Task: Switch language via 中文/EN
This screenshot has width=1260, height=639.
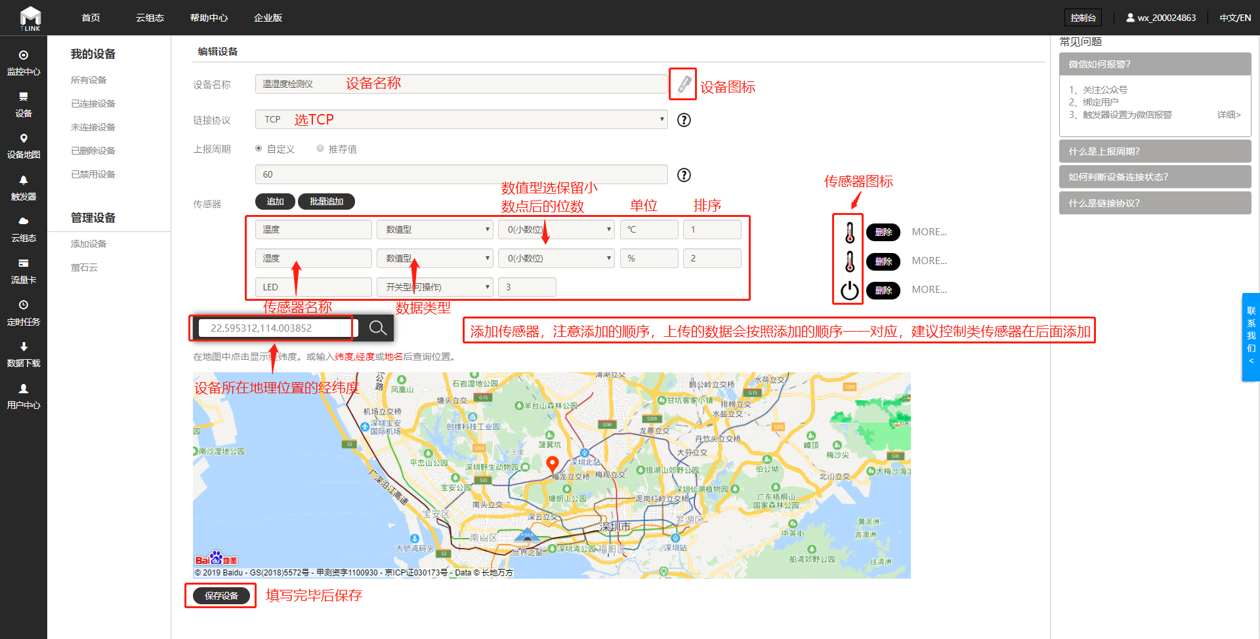Action: 1235,18
